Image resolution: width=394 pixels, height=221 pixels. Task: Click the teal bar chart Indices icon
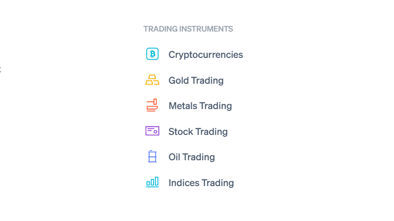pos(152,182)
